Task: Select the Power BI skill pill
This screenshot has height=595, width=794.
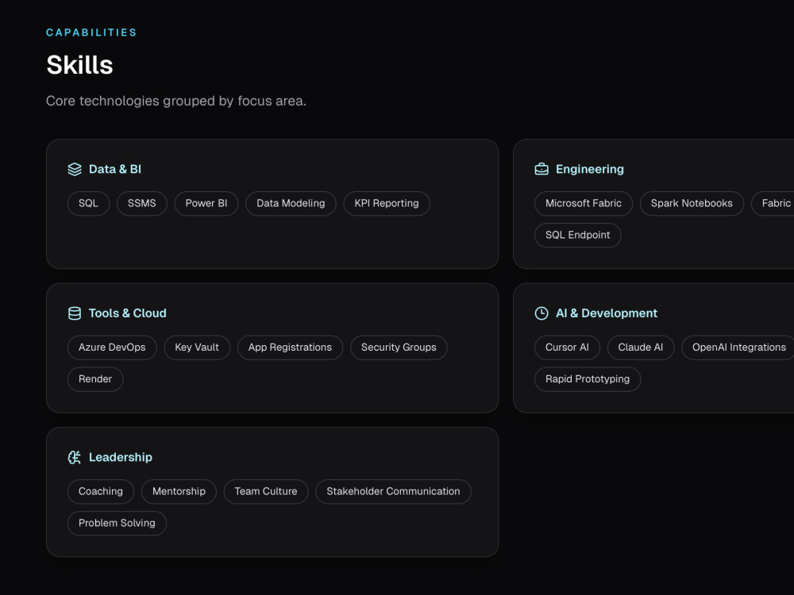Action: pyautogui.click(x=206, y=203)
